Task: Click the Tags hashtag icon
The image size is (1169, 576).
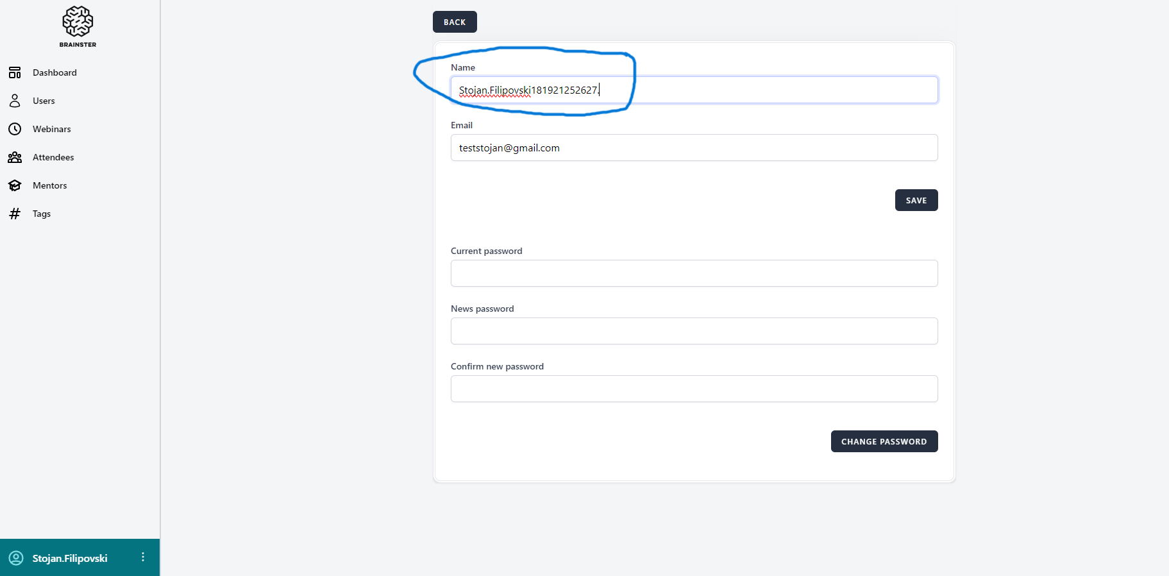Action: pyautogui.click(x=15, y=214)
